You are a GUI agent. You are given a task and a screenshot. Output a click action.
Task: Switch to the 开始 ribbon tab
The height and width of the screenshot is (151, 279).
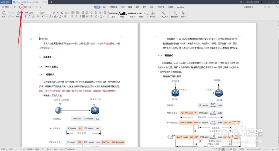pyautogui.click(x=97, y=7)
